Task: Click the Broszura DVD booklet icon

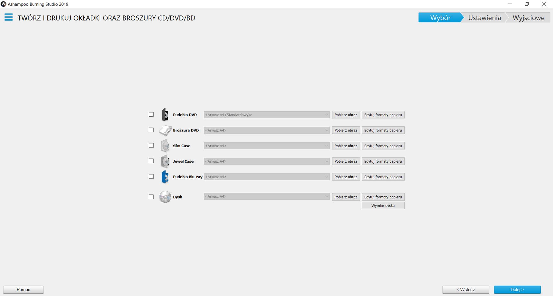Action: (x=165, y=130)
